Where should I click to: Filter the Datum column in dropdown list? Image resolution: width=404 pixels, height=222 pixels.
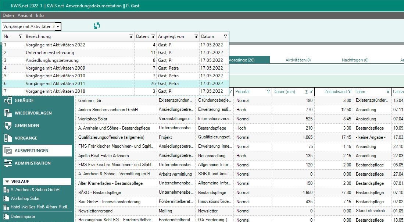tap(225, 36)
